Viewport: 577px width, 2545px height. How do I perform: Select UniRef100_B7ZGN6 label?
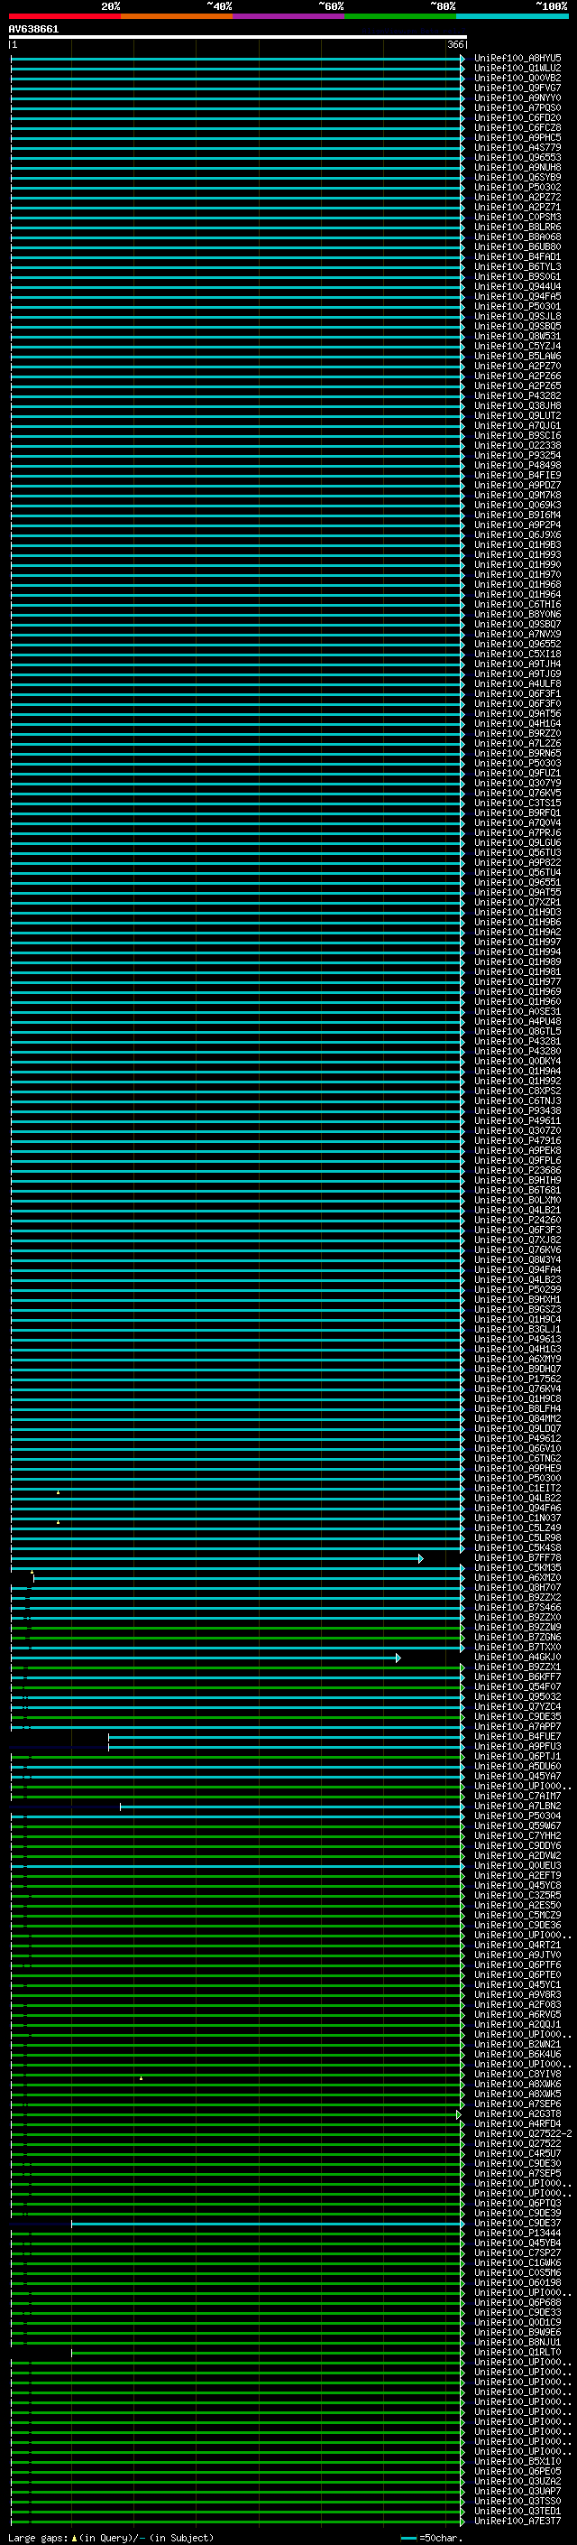517,1637
